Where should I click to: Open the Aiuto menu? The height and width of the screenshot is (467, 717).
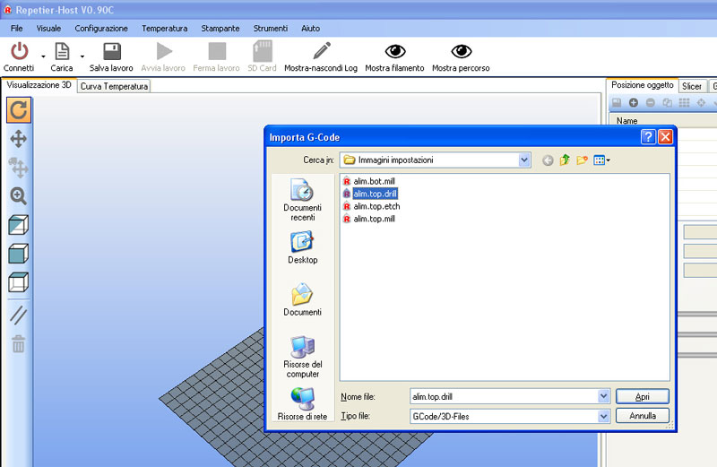[310, 29]
